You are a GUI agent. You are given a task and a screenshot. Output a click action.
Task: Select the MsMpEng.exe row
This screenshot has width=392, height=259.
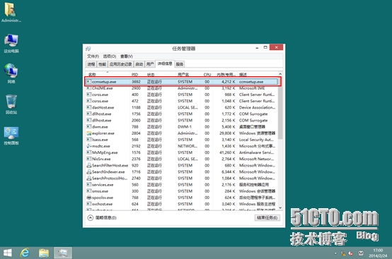pyautogui.click(x=182, y=152)
